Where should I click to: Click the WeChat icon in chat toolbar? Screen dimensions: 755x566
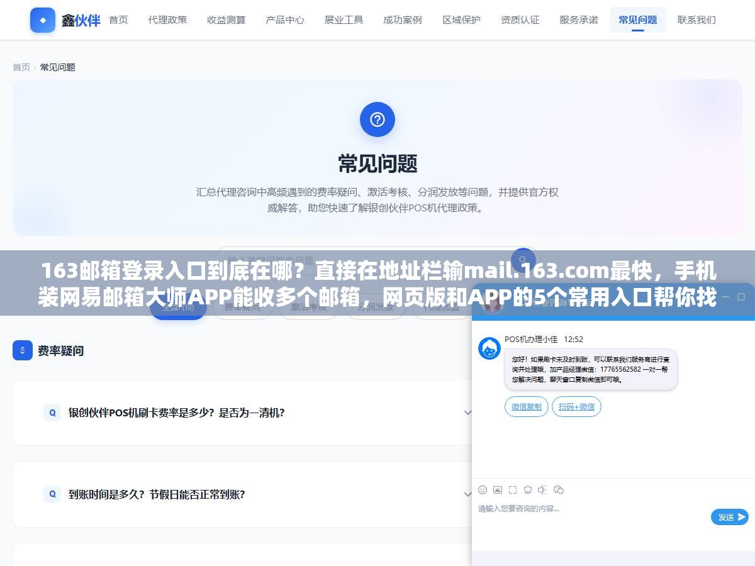tap(558, 490)
